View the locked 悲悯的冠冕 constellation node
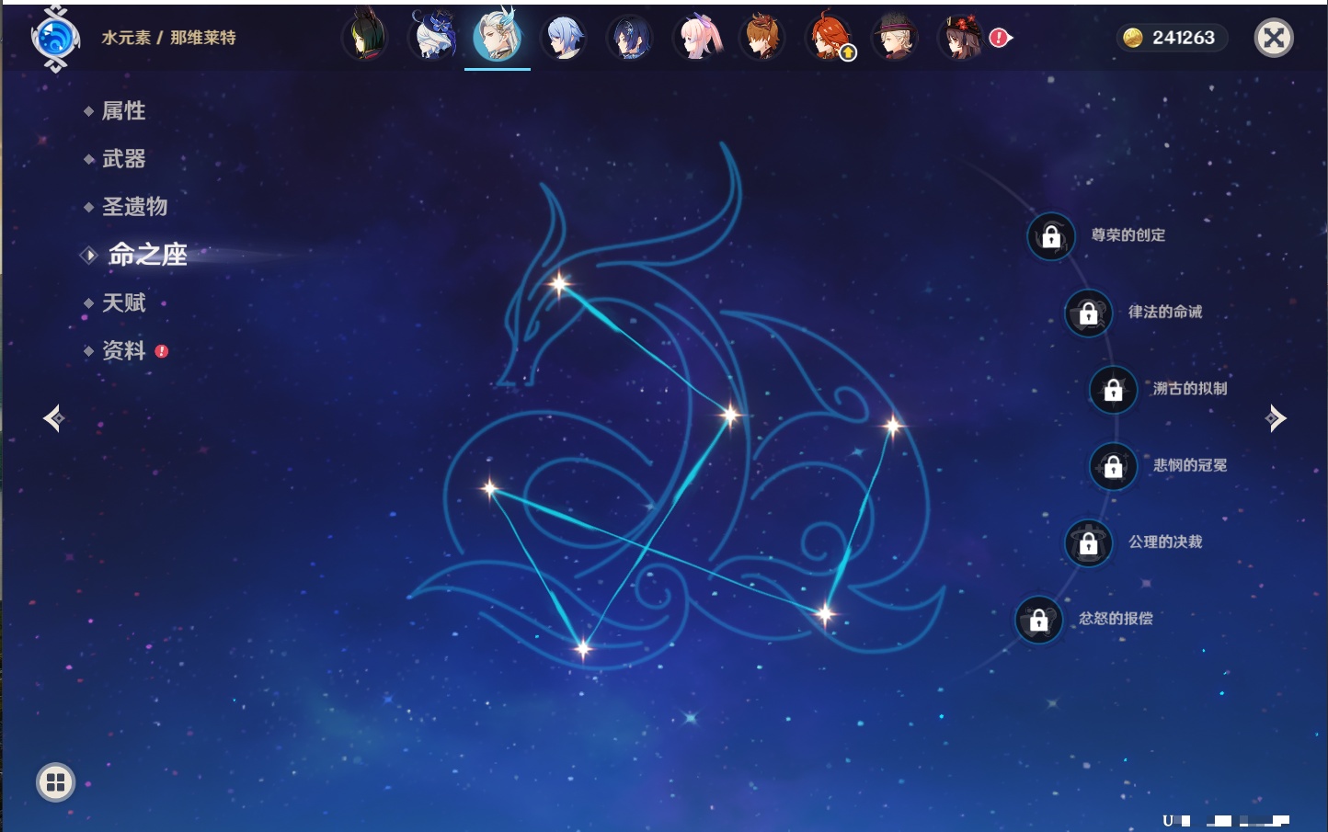The height and width of the screenshot is (832, 1328). coord(1113,466)
